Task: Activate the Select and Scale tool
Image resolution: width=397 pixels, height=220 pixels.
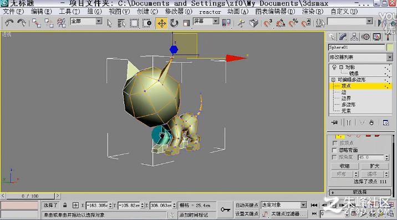Action: point(186,23)
